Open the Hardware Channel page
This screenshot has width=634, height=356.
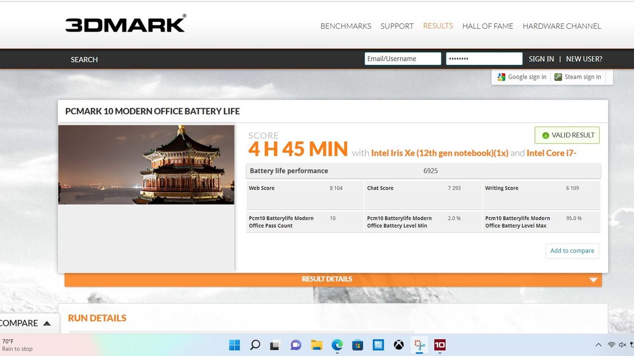[x=562, y=26]
